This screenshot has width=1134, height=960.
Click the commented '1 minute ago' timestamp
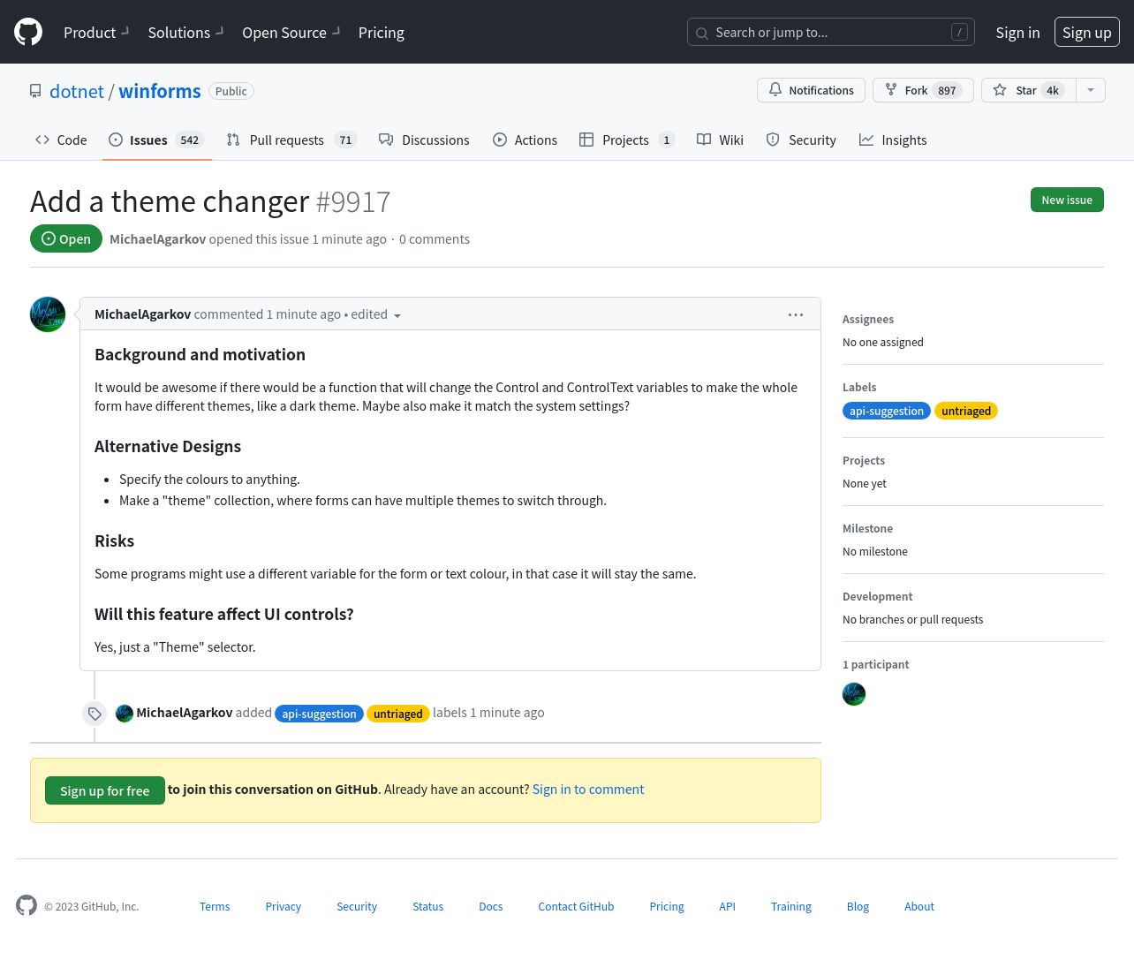pyautogui.click(x=304, y=314)
